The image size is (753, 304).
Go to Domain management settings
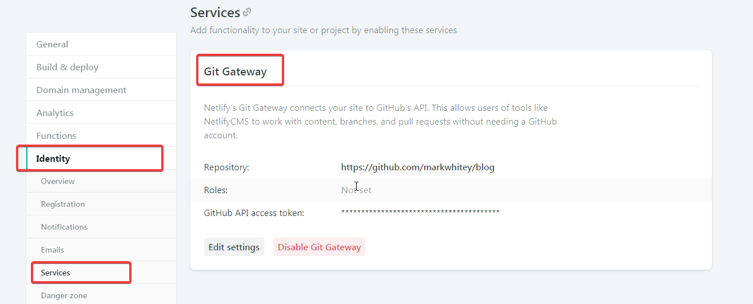click(x=101, y=90)
